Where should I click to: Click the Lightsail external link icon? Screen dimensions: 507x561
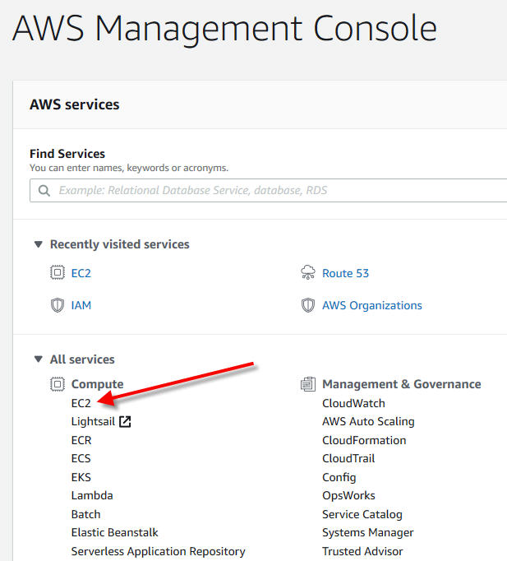click(x=125, y=422)
